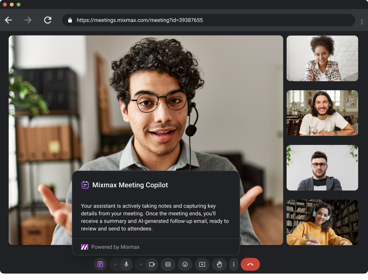Viewport: 368px width, 280px height.
Task: Reload the meeting page
Action: click(x=48, y=20)
